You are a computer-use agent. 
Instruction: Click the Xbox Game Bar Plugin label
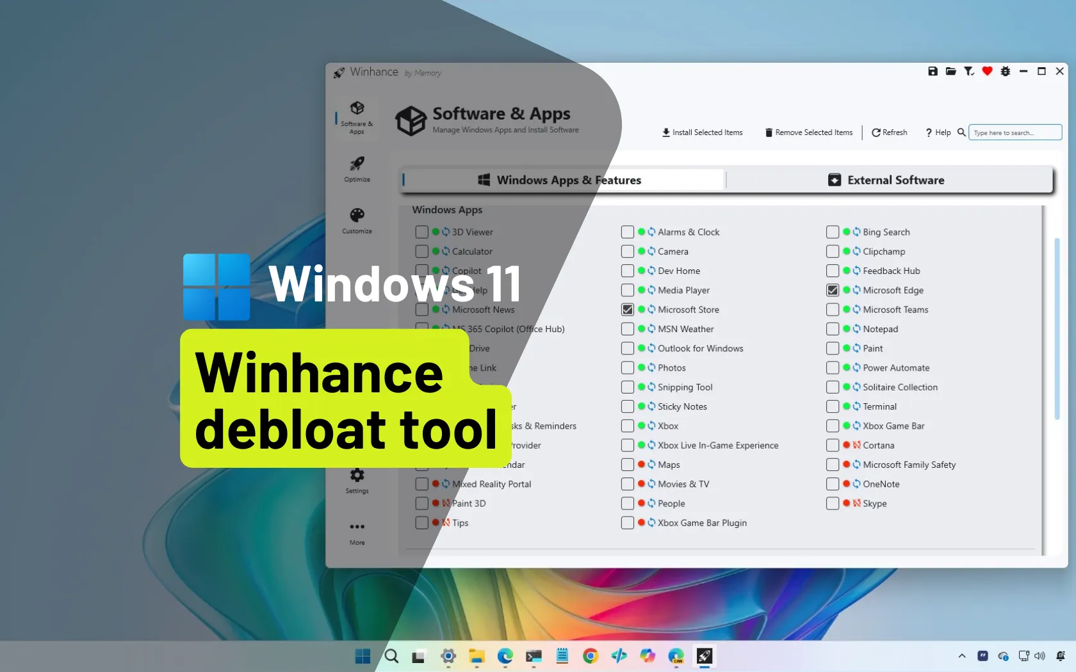(702, 523)
